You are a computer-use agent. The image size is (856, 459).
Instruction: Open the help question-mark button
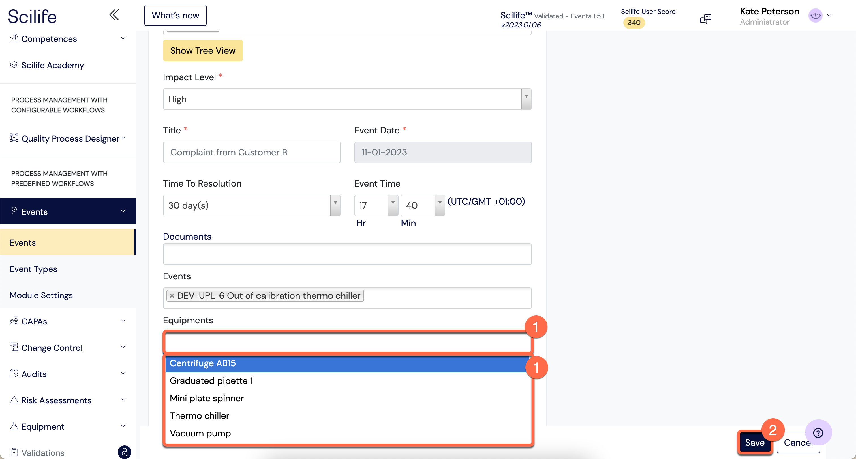(x=818, y=433)
